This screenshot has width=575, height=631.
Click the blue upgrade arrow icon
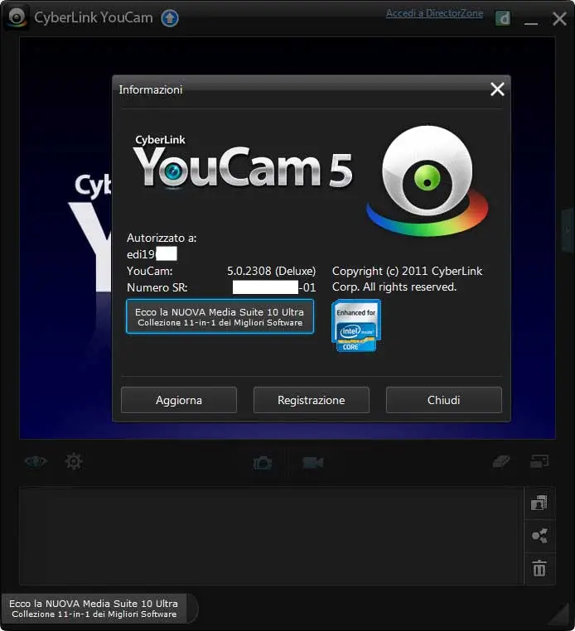pyautogui.click(x=170, y=18)
